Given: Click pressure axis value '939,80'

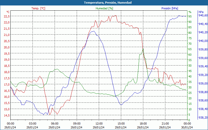Looking at the screenshot, I should point(203,49).
